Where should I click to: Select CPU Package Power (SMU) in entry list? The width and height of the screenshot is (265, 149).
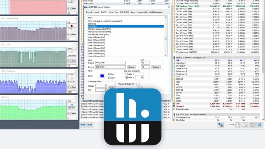98,35
